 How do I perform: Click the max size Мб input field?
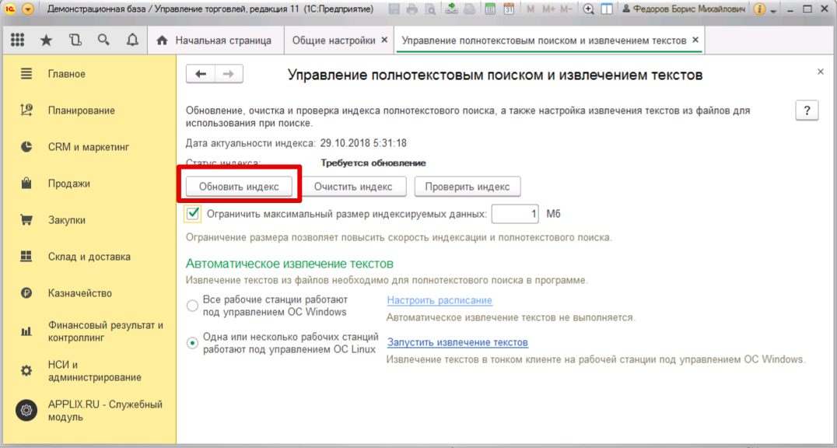click(515, 214)
